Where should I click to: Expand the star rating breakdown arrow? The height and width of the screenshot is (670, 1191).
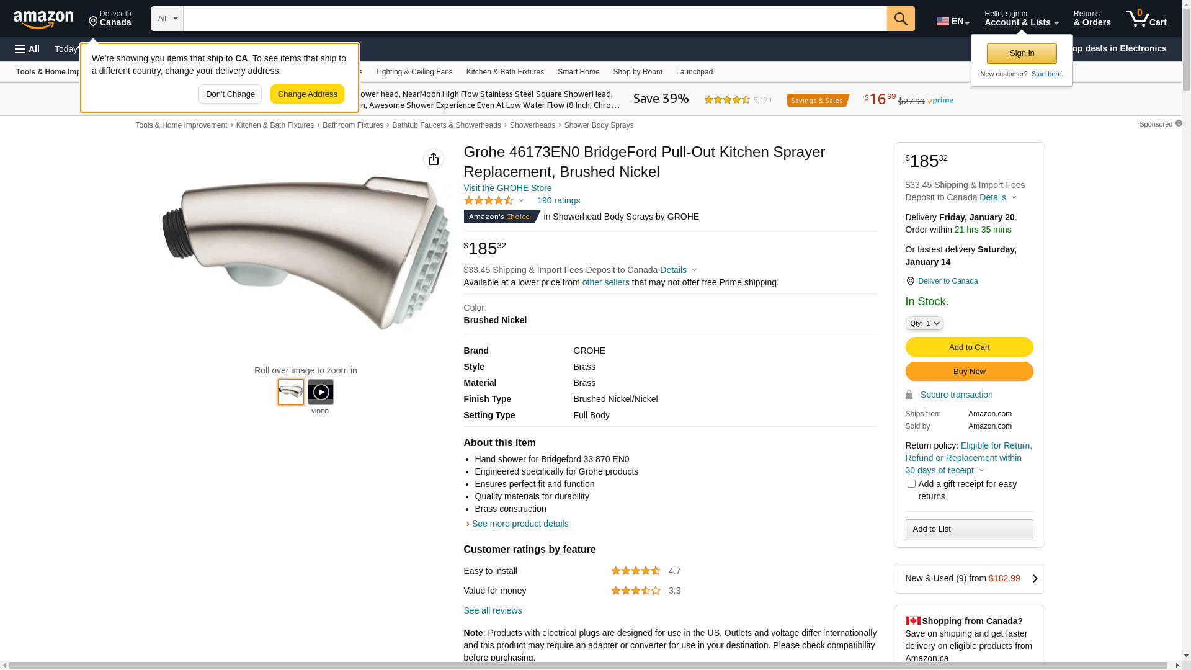click(521, 200)
